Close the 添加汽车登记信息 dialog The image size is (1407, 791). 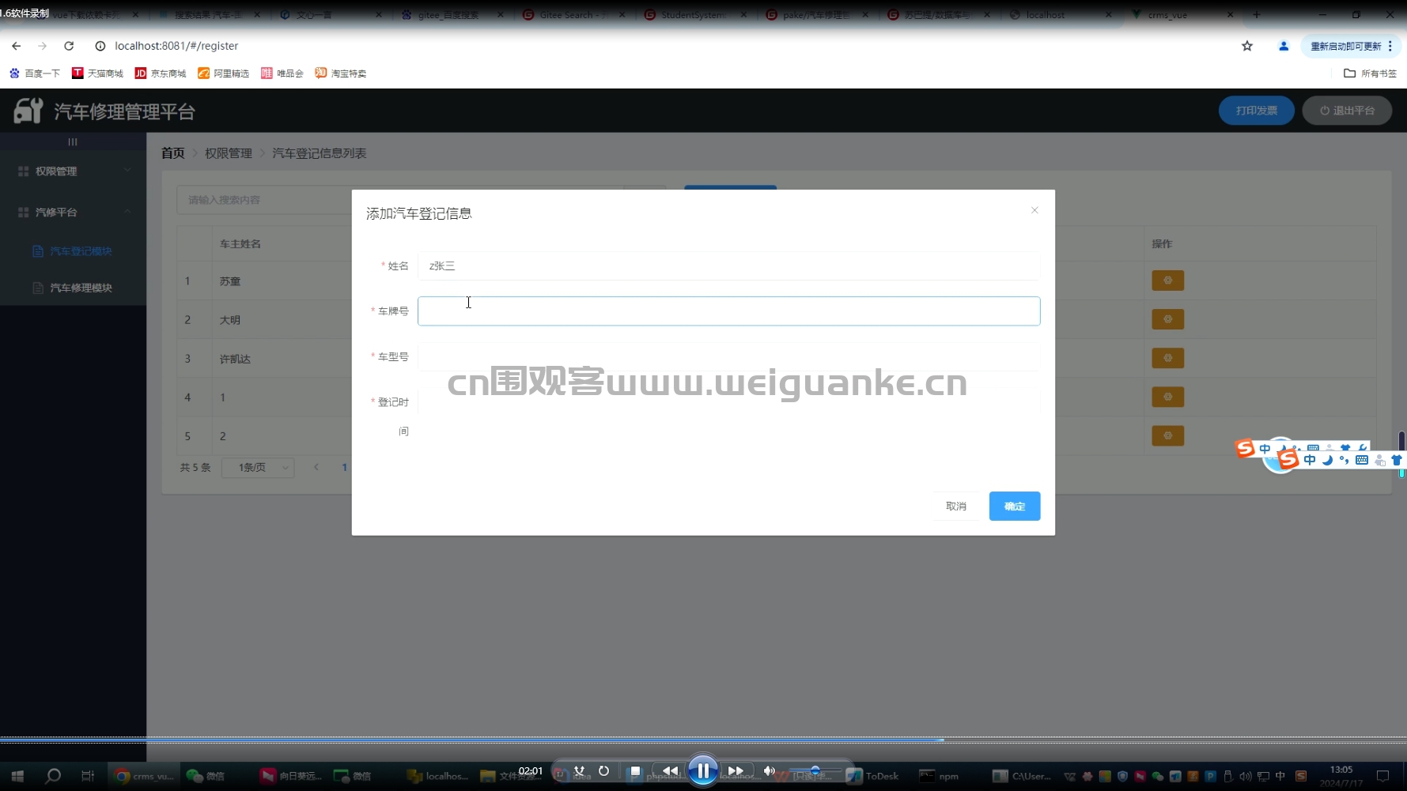(x=1034, y=210)
